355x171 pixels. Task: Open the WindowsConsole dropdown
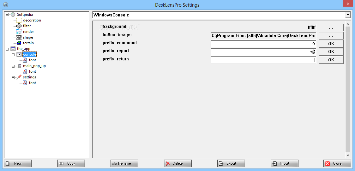(347, 15)
